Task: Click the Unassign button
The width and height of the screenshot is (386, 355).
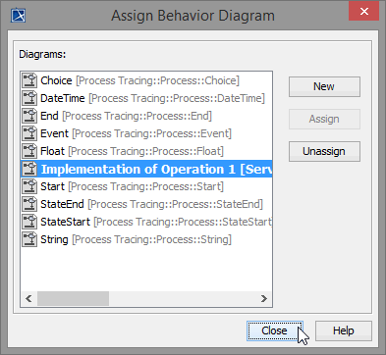Action: 324,151
